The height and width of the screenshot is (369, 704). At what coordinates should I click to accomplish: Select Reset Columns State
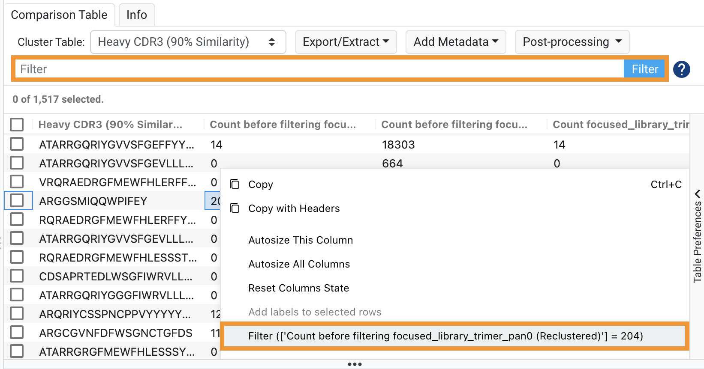pyautogui.click(x=455, y=288)
